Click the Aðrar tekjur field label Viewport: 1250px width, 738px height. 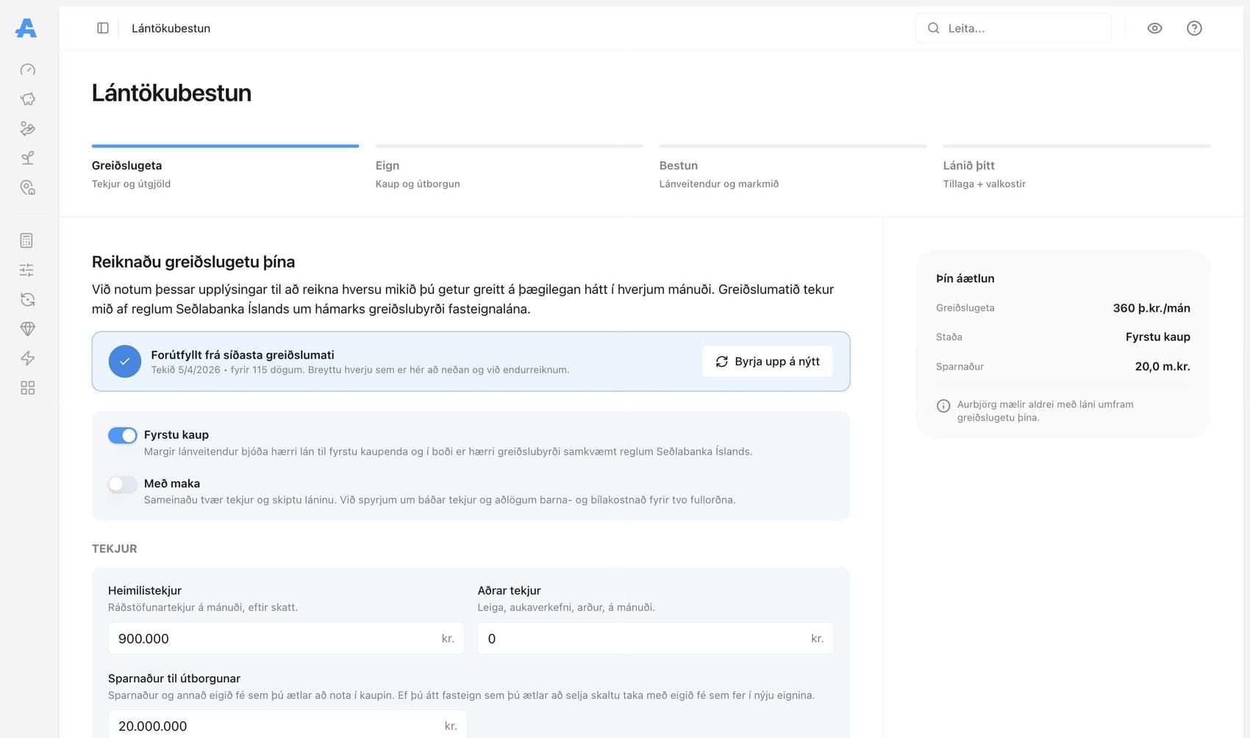click(x=509, y=590)
